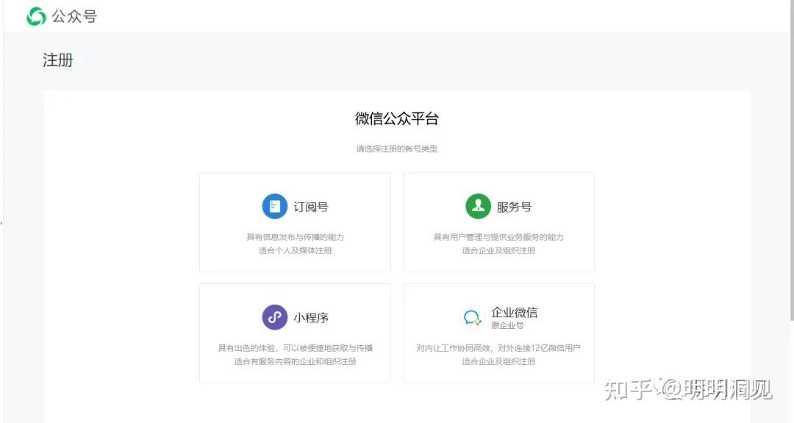Screen dimensions: 794x423
Task: Click the 微信公众平台 heading
Action: pos(396,118)
